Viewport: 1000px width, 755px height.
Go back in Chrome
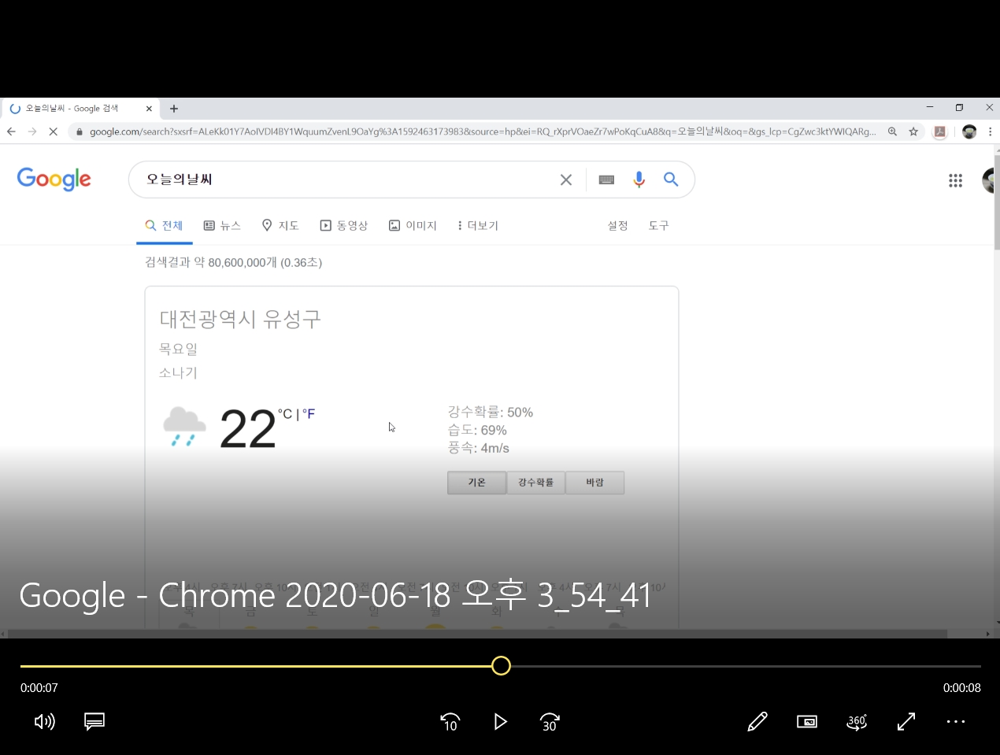tap(11, 131)
